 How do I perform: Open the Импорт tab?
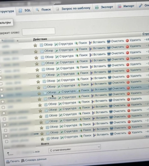click(x=126, y=6)
